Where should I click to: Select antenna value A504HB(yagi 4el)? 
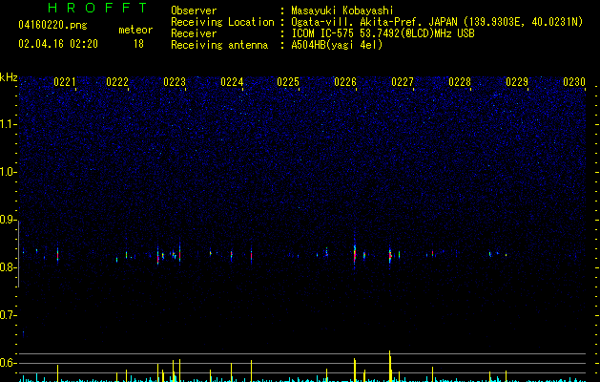337,45
